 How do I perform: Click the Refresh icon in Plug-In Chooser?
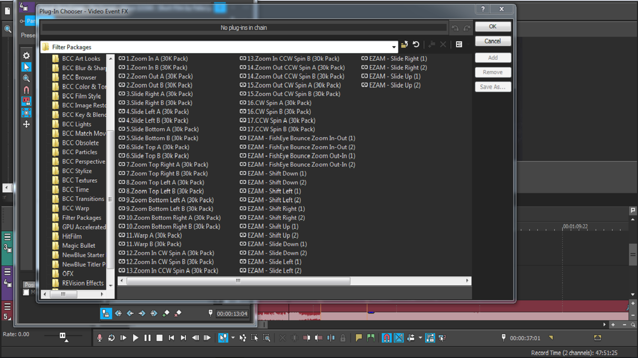click(x=416, y=45)
